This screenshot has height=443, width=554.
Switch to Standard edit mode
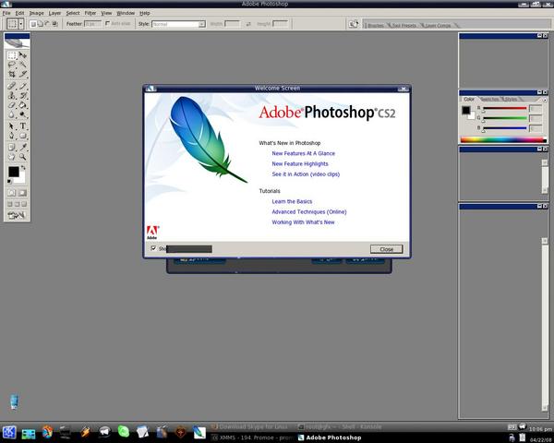12,193
